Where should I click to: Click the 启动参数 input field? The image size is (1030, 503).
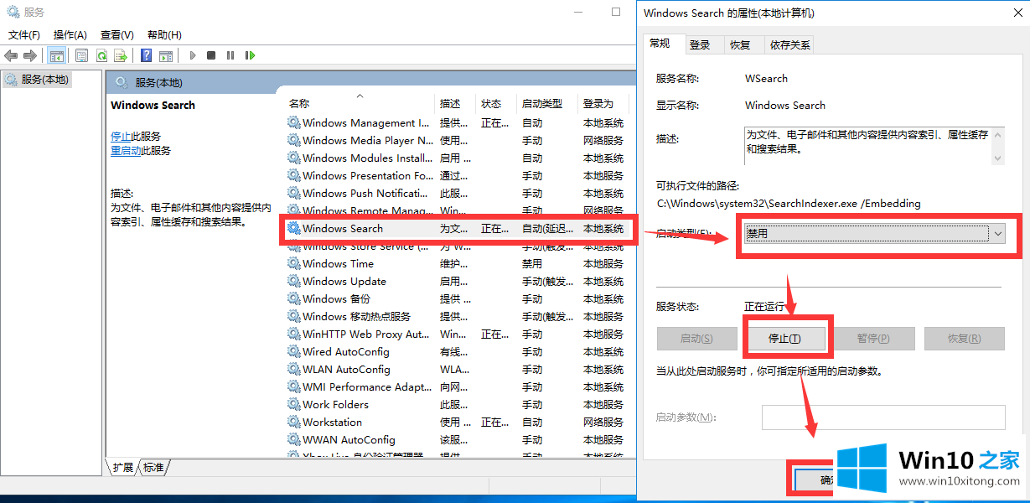point(883,417)
